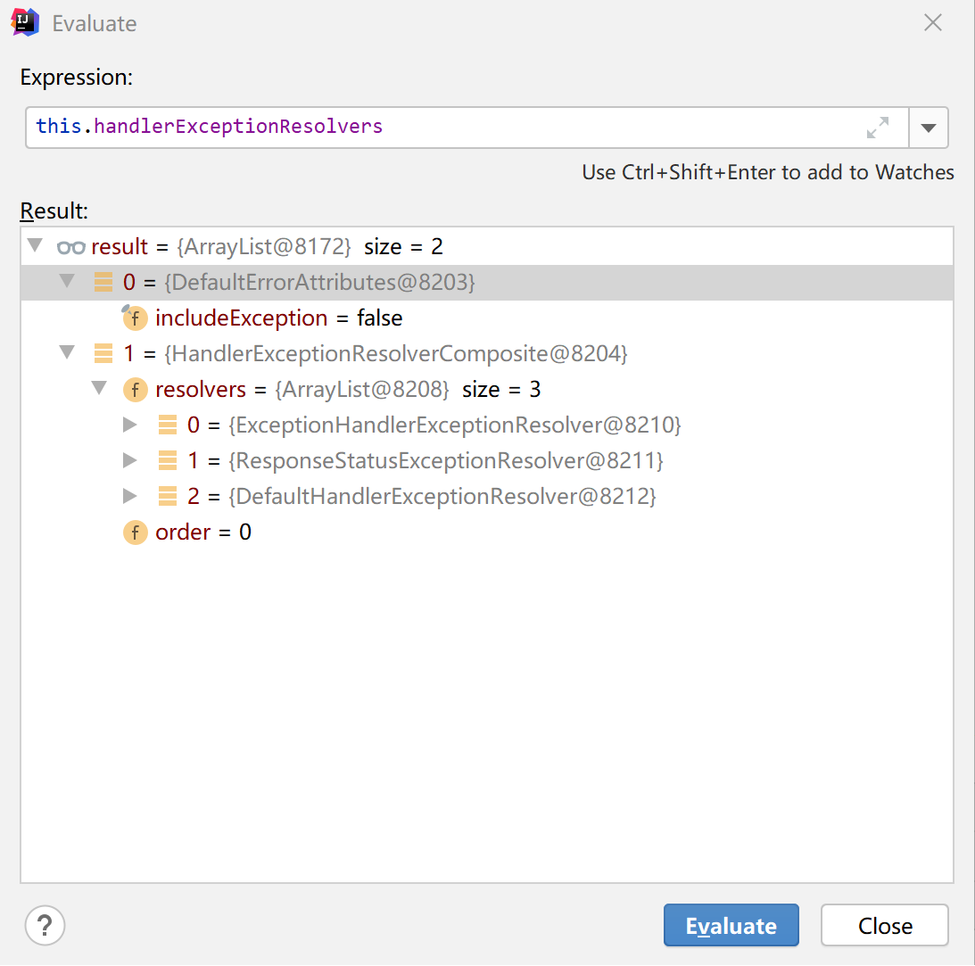The image size is (975, 966).
Task: Collapse the resolvers ArrayList node
Action: tap(99, 389)
